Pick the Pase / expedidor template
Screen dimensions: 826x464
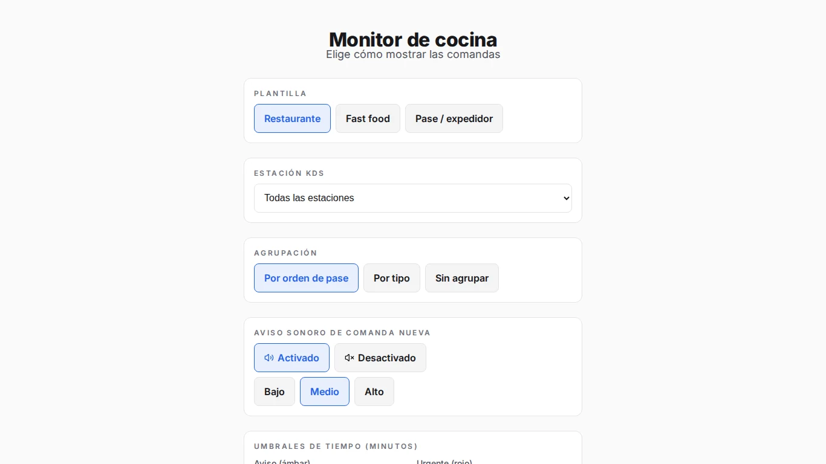tap(454, 118)
